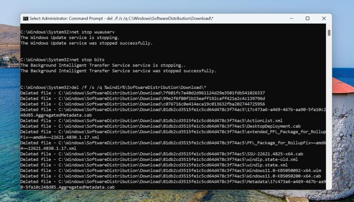This screenshot has height=202, width=354.
Task: Click the C:\Windows\System32 prompt path
Action: pos(45,31)
